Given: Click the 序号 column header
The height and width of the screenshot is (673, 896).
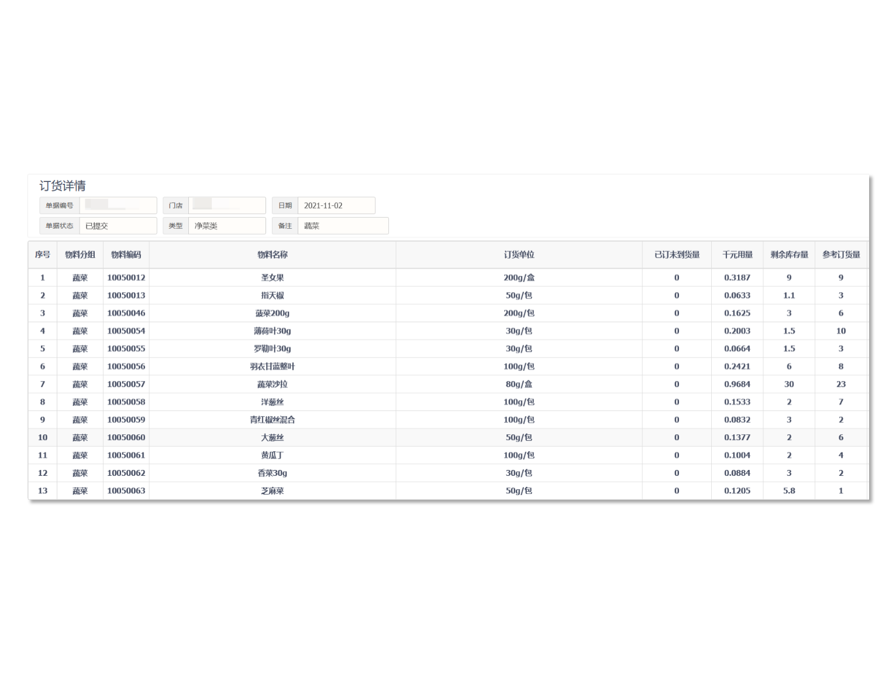Looking at the screenshot, I should 42,255.
